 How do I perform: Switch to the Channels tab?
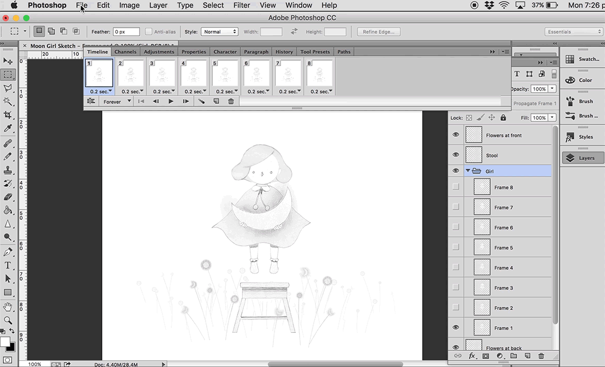[x=125, y=51]
